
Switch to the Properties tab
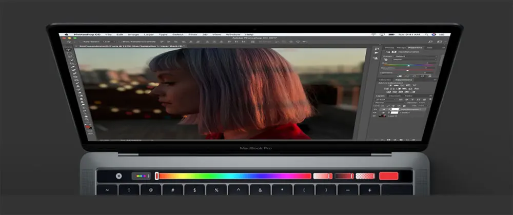(x=415, y=48)
